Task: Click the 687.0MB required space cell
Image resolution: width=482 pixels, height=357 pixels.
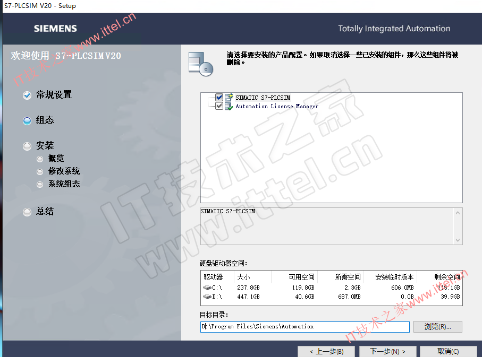Action: pyautogui.click(x=349, y=297)
